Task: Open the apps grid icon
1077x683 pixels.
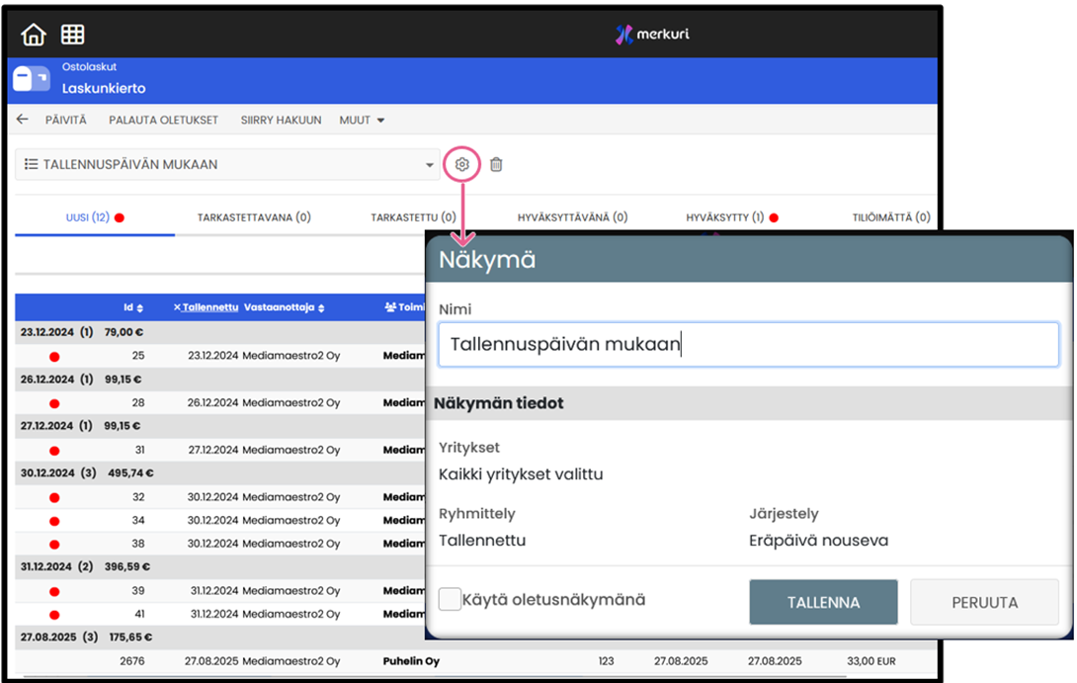Action: [x=72, y=35]
